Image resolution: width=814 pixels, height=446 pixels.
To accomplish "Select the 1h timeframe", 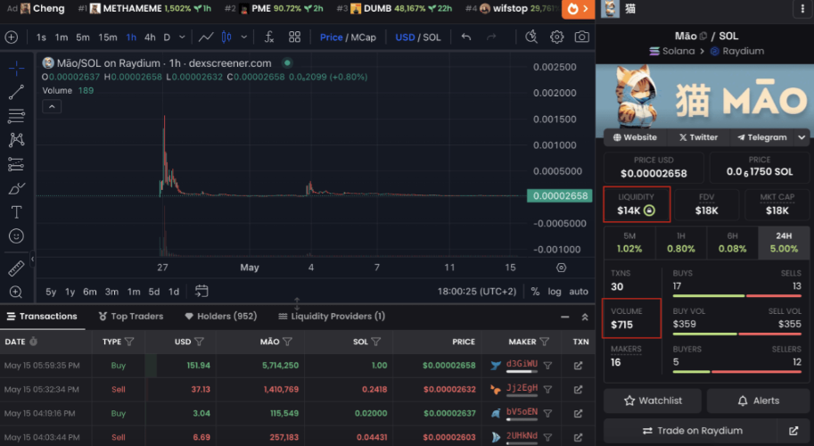I will 131,37.
